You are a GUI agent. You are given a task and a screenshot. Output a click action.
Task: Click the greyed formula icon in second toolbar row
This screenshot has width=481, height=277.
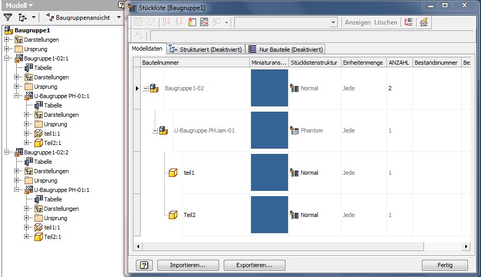(x=138, y=35)
